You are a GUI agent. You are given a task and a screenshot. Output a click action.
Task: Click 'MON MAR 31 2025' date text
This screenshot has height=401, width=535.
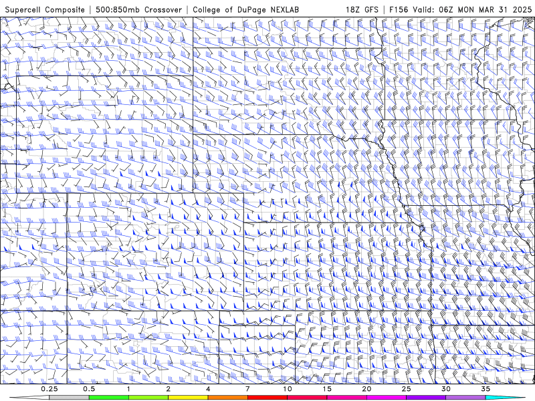tap(495, 9)
